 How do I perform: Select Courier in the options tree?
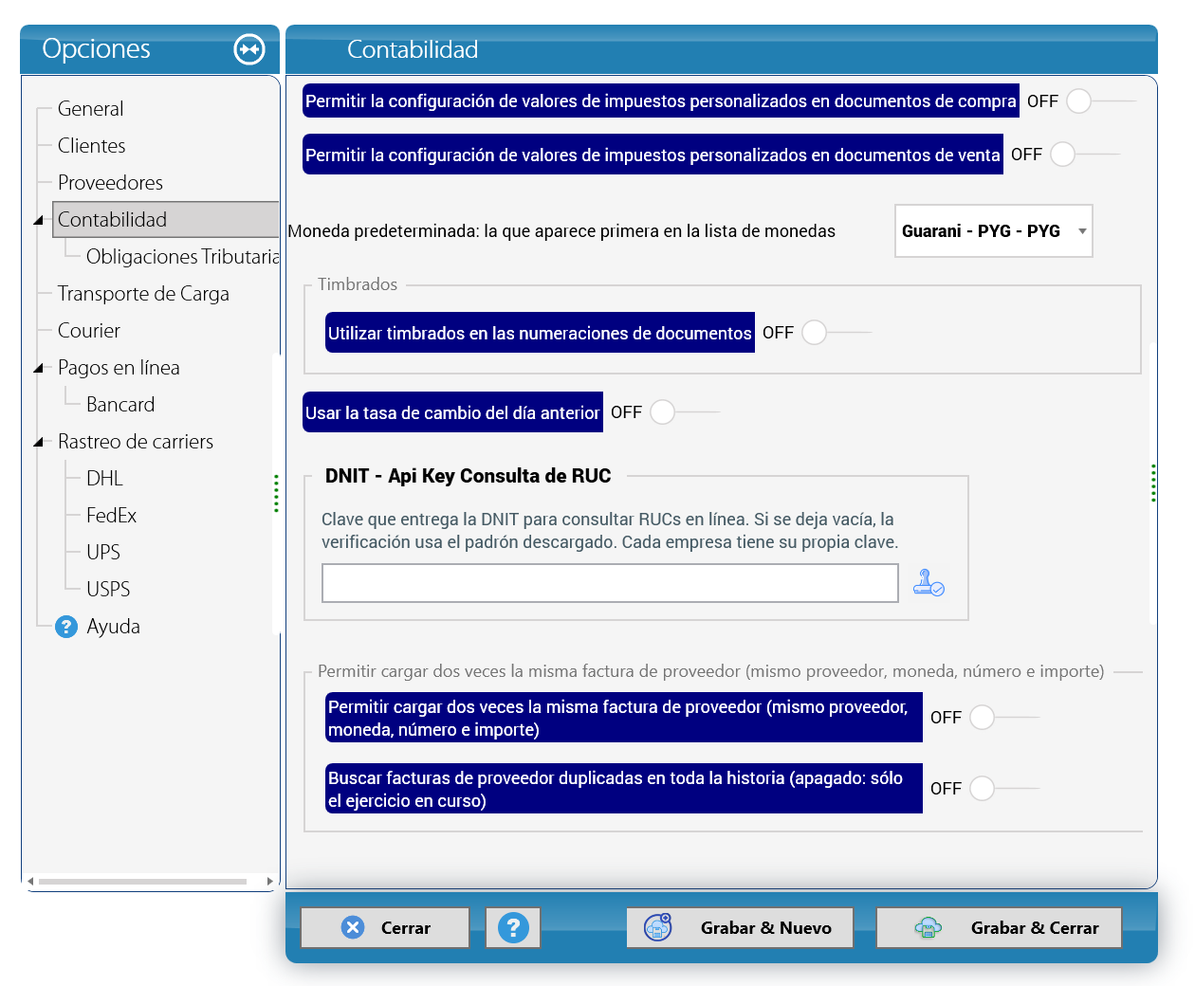point(89,331)
